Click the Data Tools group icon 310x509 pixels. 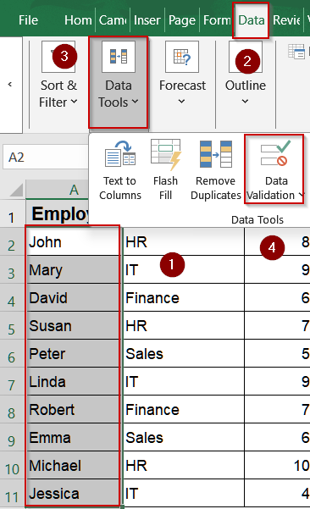119,57
